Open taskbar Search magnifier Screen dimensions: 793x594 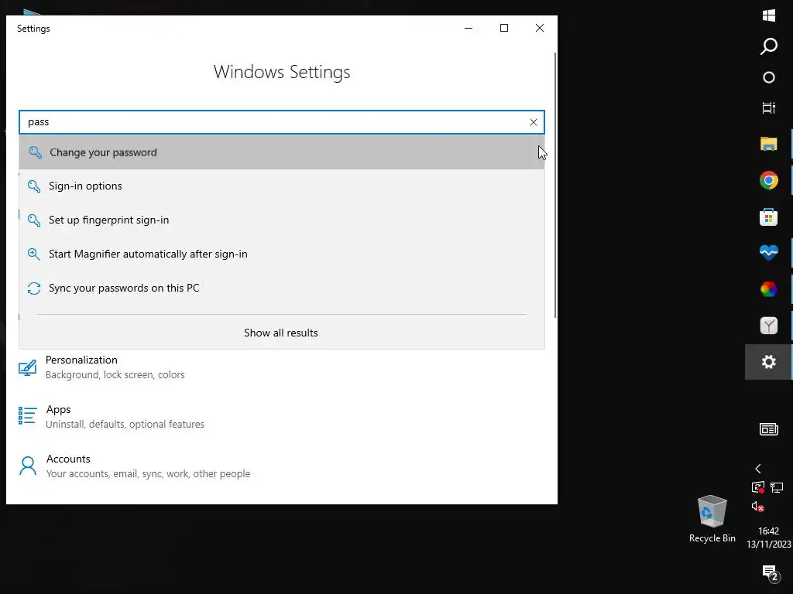point(769,46)
